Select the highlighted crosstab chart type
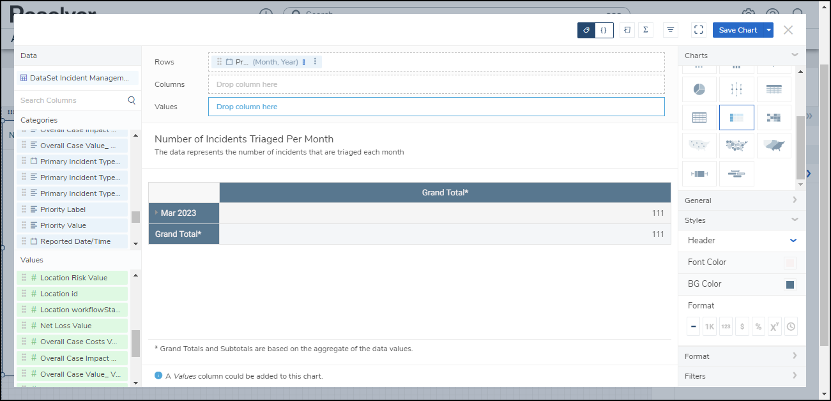The width and height of the screenshot is (831, 401). [x=736, y=117]
